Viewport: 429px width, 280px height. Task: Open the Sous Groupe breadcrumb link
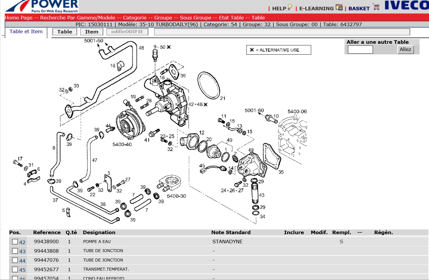click(195, 18)
